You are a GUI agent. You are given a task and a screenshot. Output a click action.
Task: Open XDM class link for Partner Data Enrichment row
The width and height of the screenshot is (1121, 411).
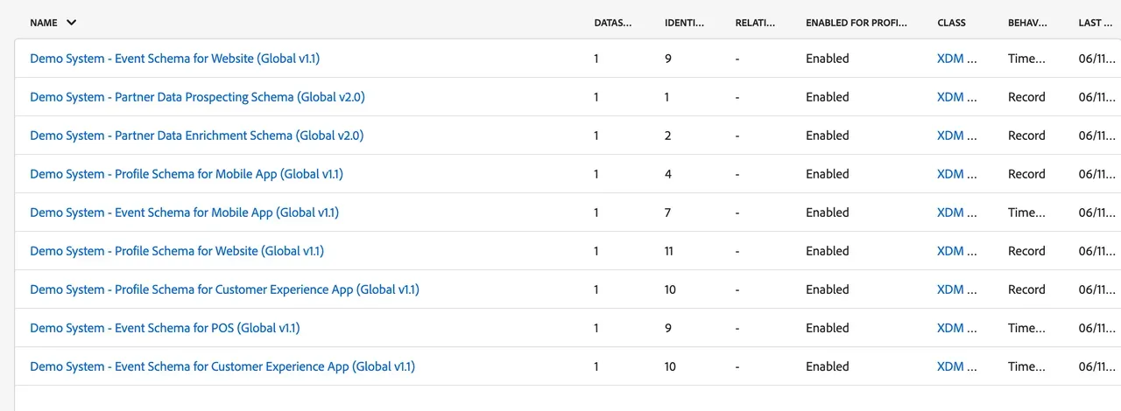click(x=956, y=136)
